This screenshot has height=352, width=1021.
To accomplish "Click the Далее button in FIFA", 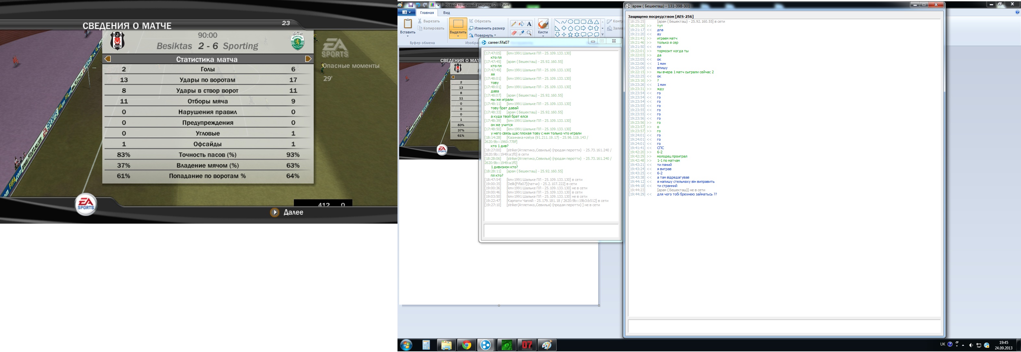I will (287, 212).
